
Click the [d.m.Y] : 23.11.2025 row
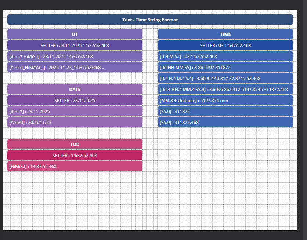click(75, 111)
